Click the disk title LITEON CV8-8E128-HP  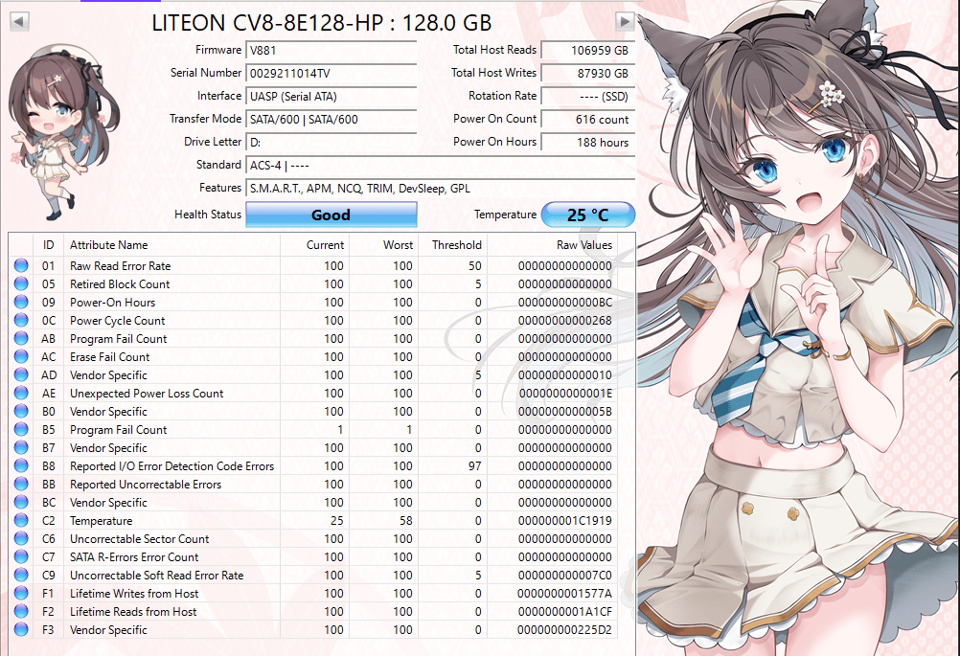click(321, 23)
